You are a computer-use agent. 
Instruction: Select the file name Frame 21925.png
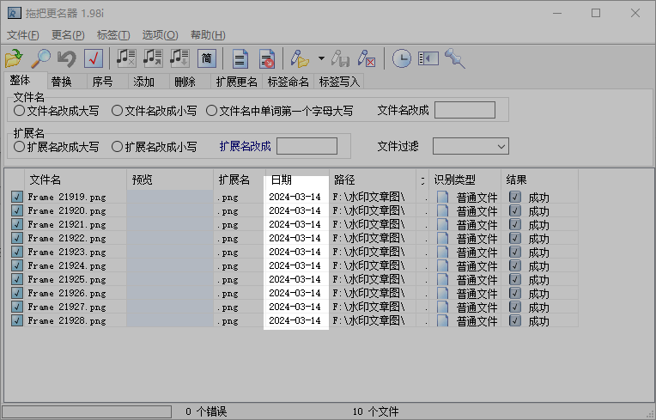[x=67, y=279]
